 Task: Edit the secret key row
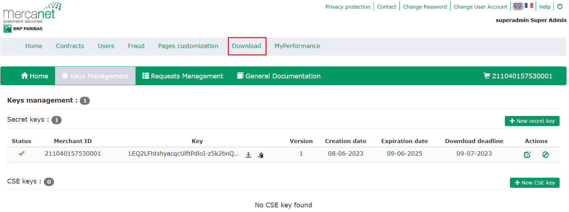pyautogui.click(x=527, y=155)
